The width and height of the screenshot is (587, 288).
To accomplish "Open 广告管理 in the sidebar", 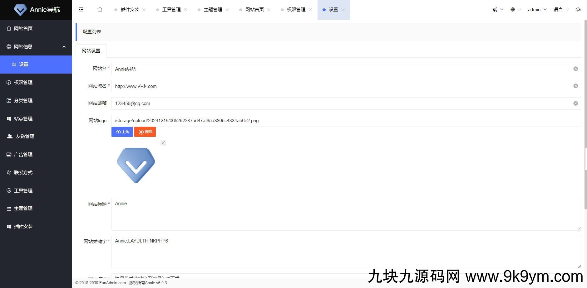I will 36,154.
